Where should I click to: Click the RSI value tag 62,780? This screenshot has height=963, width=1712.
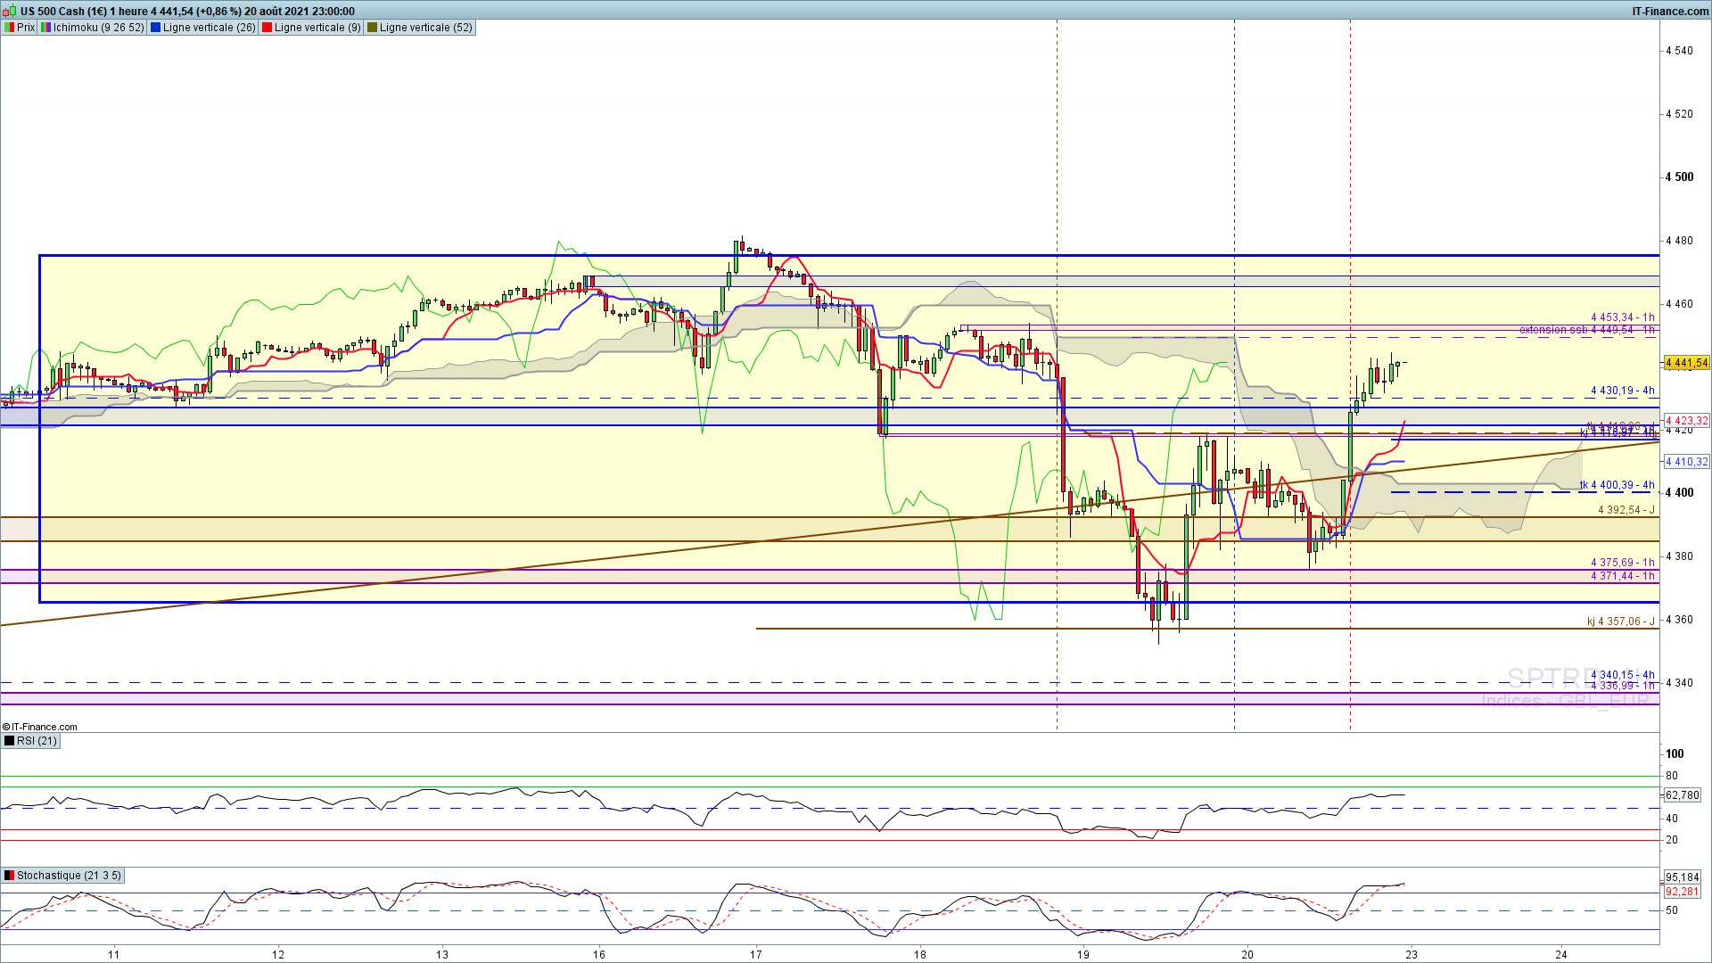click(1683, 795)
